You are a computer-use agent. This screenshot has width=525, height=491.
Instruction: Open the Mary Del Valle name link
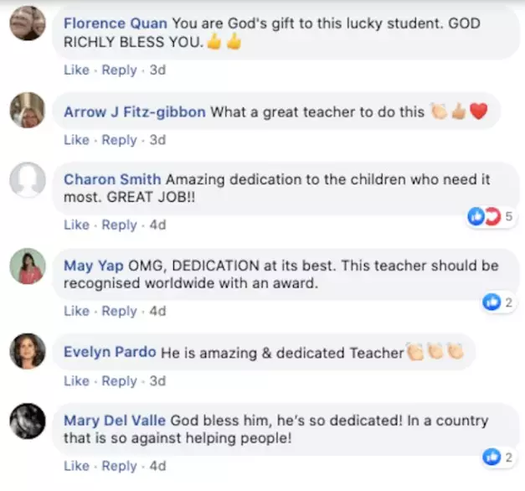tap(115, 421)
